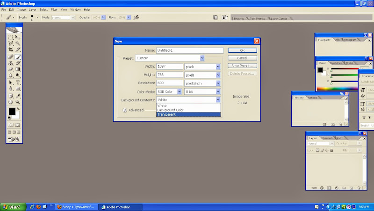Switch to Quick Mask mode

click(x=18, y=125)
